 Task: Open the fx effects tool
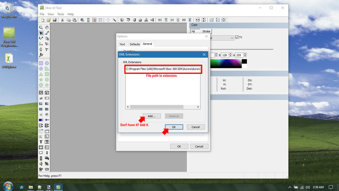tap(41, 55)
